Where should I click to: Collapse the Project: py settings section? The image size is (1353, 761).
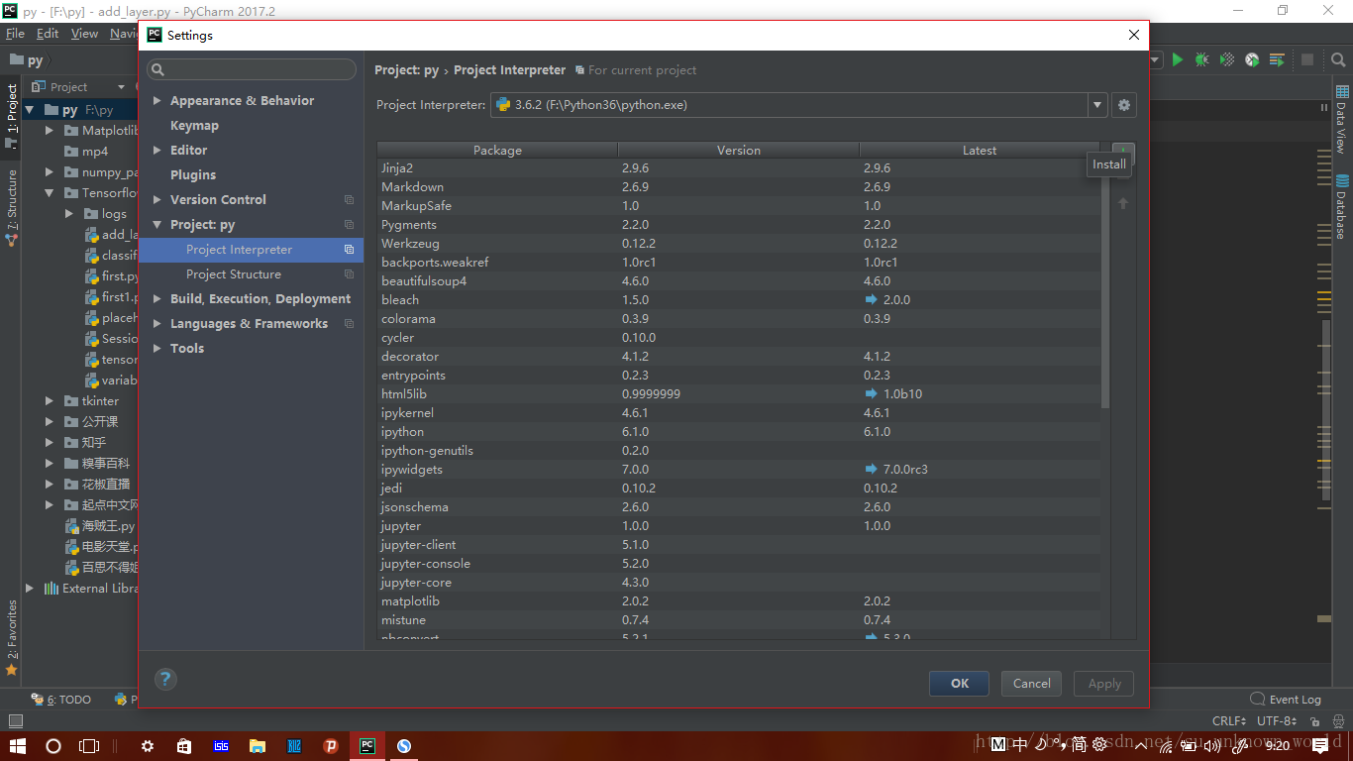pos(157,225)
